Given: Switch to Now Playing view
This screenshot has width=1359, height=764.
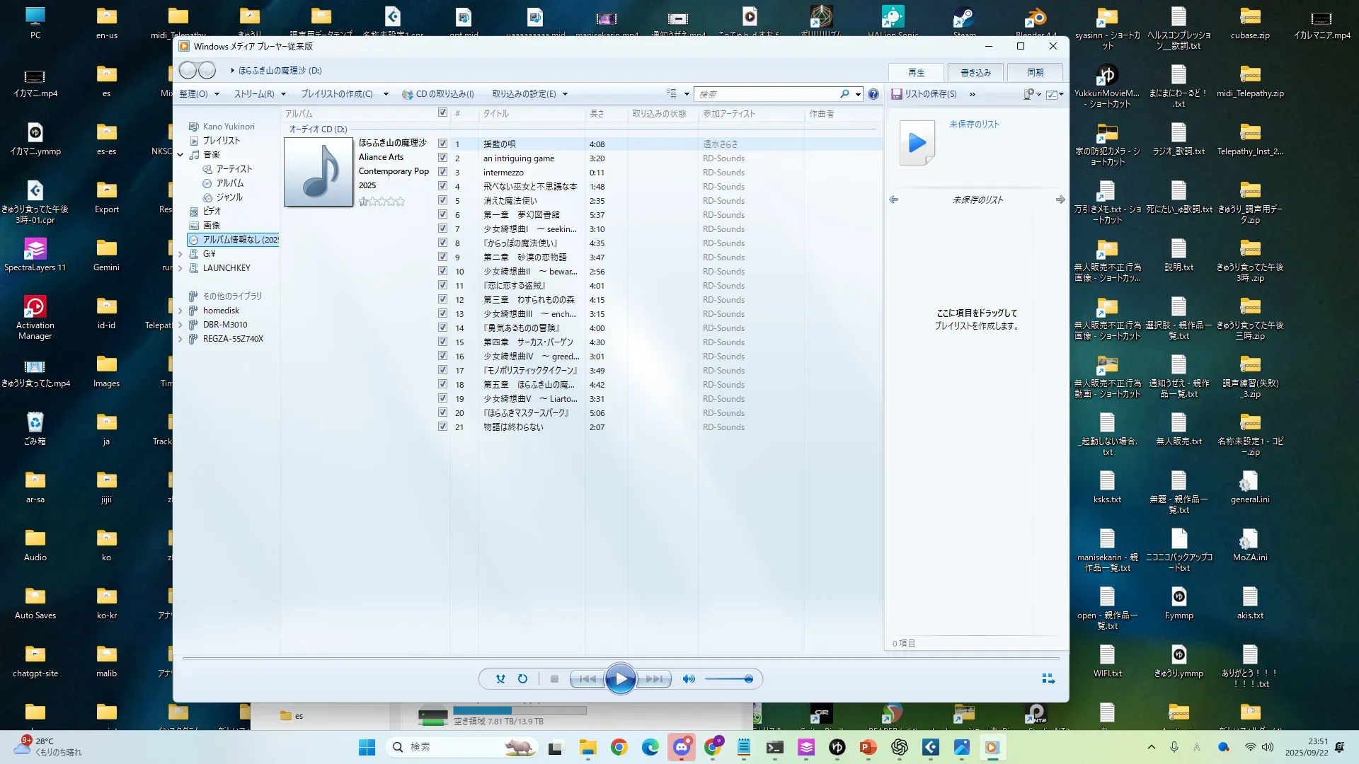Looking at the screenshot, I should pyautogui.click(x=1048, y=679).
